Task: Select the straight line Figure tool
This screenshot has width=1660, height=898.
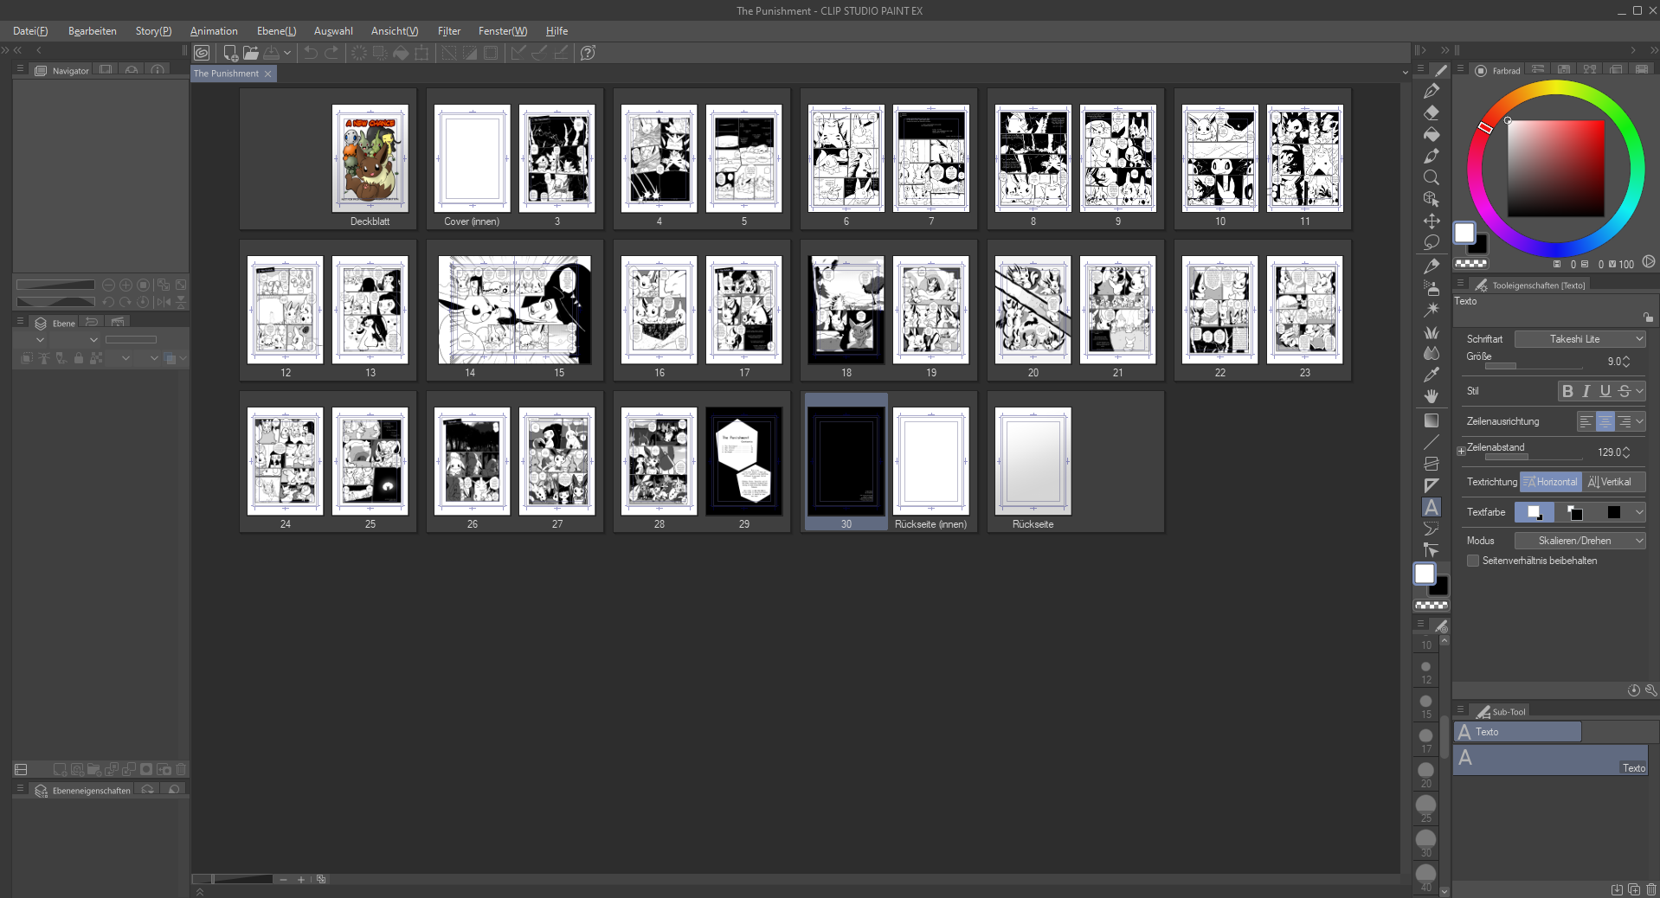Action: click(1432, 442)
